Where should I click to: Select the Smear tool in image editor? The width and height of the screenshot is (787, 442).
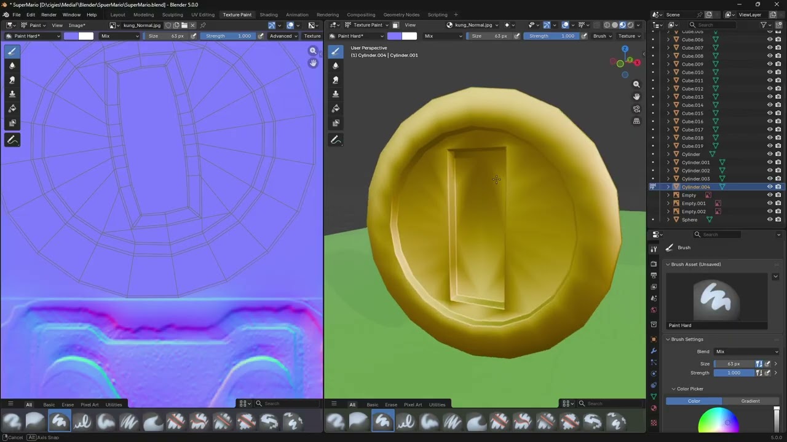pyautogui.click(x=12, y=80)
